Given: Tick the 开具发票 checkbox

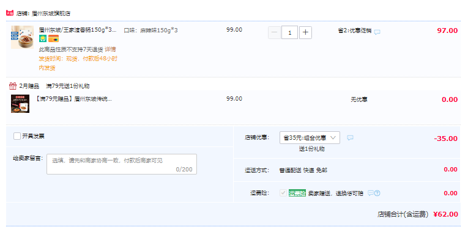Looking at the screenshot, I should [17, 136].
